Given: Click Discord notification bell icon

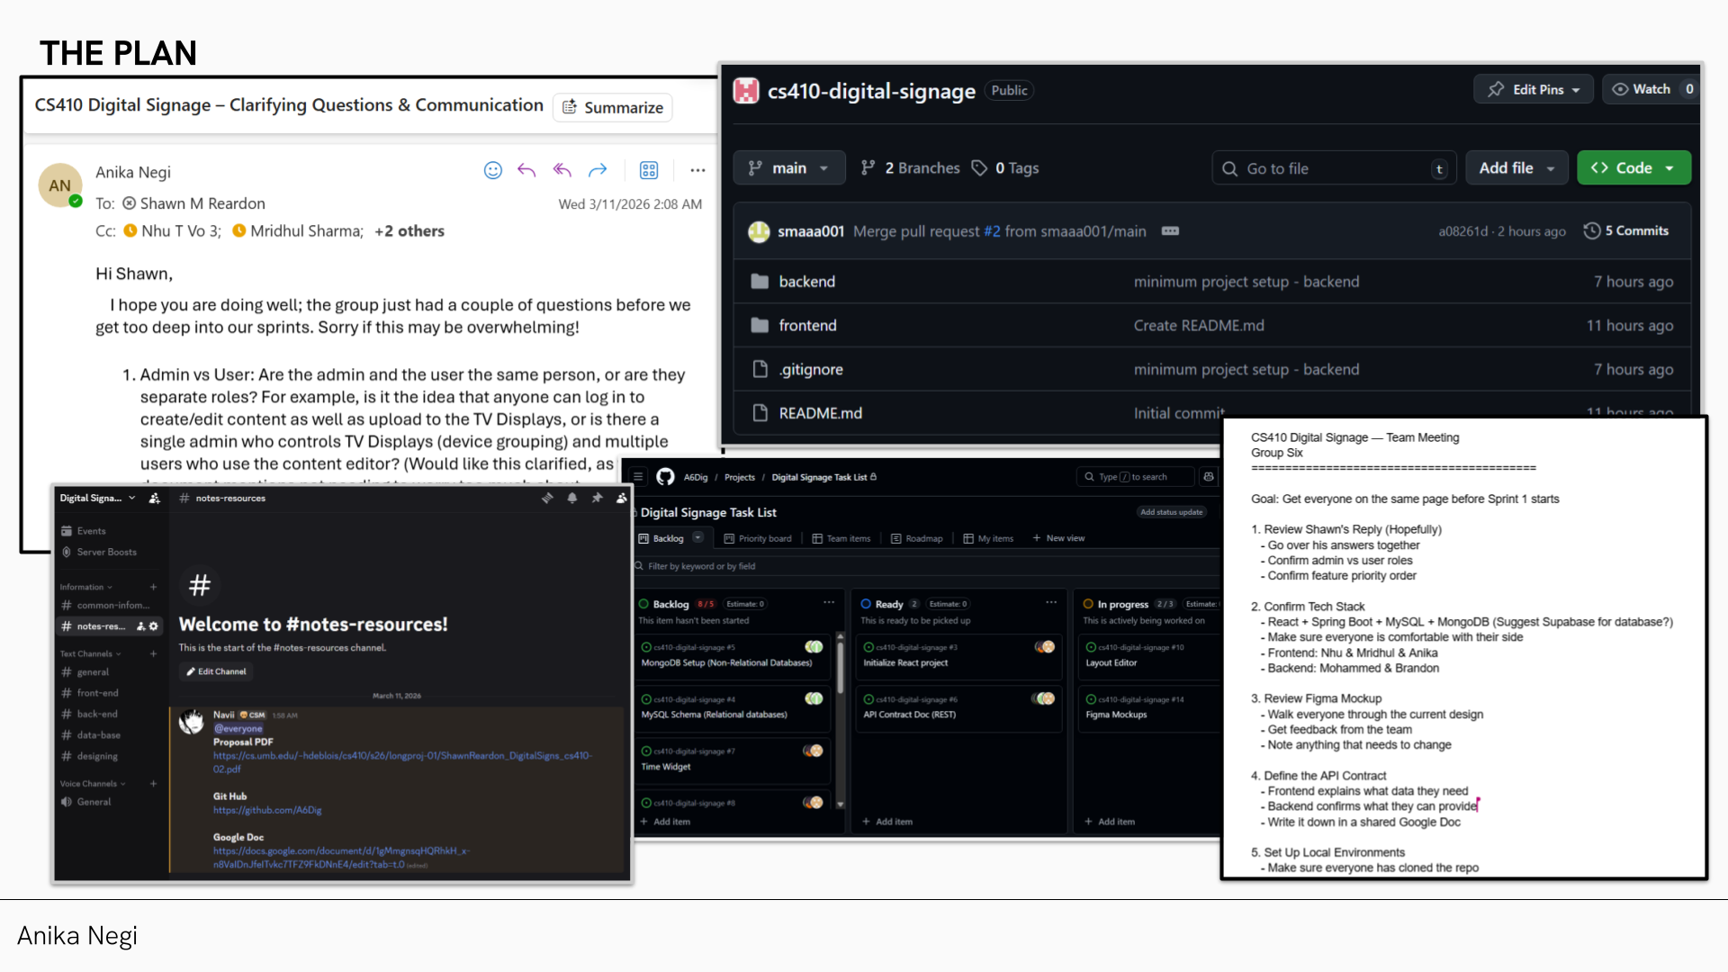Looking at the screenshot, I should (x=571, y=498).
